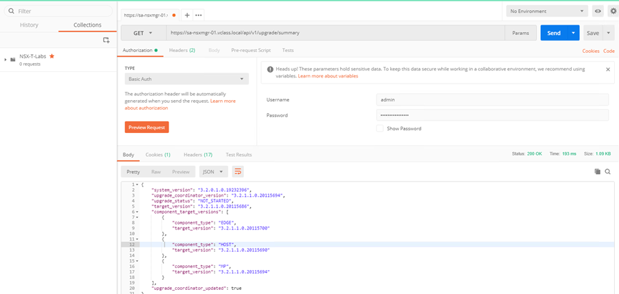Follow the Learn more about variables link
619x294 pixels.
point(328,76)
